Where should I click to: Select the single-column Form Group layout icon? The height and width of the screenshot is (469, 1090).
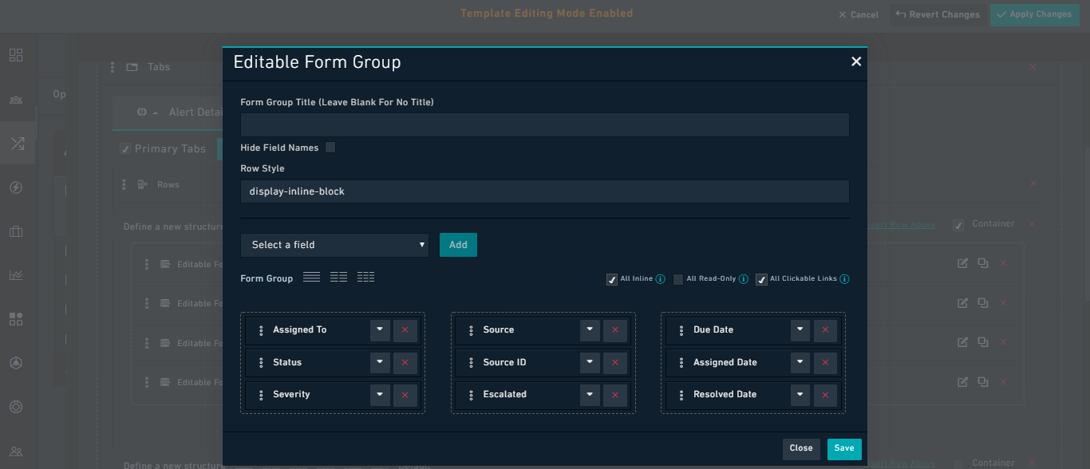click(x=312, y=277)
